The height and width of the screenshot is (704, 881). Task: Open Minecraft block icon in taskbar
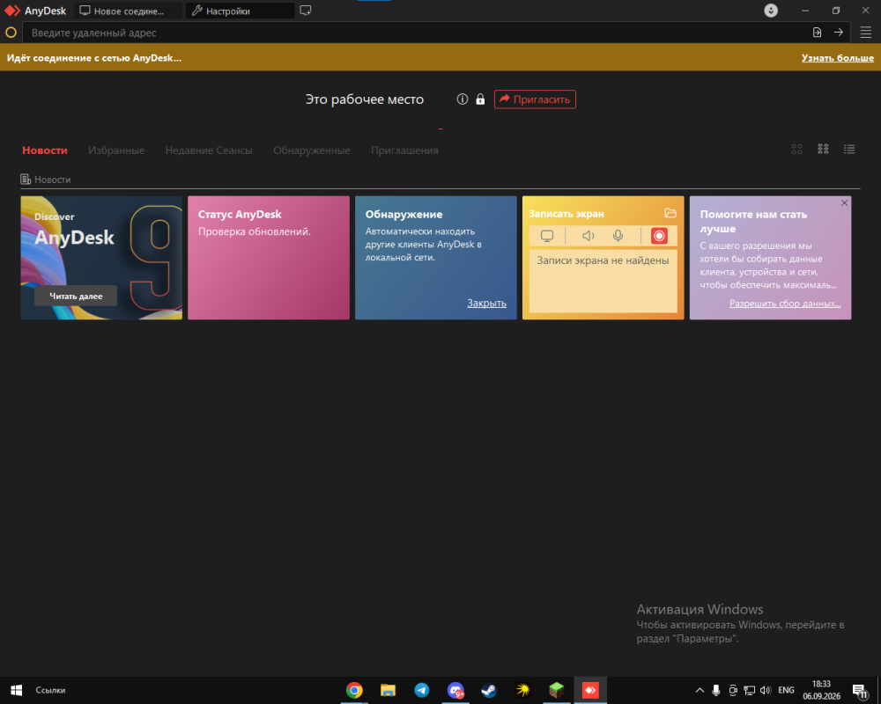coord(556,690)
